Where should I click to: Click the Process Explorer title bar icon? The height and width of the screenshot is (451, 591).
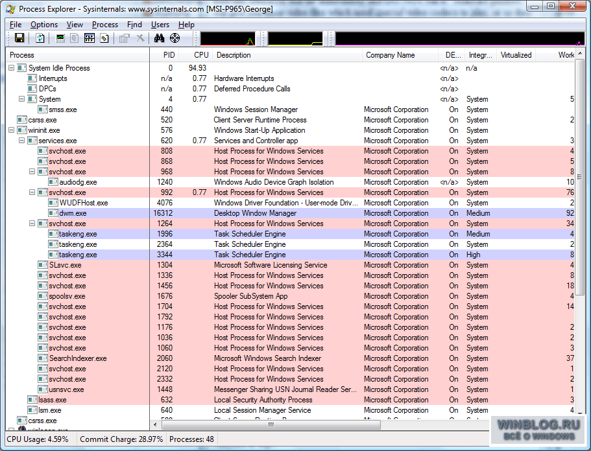[x=11, y=8]
